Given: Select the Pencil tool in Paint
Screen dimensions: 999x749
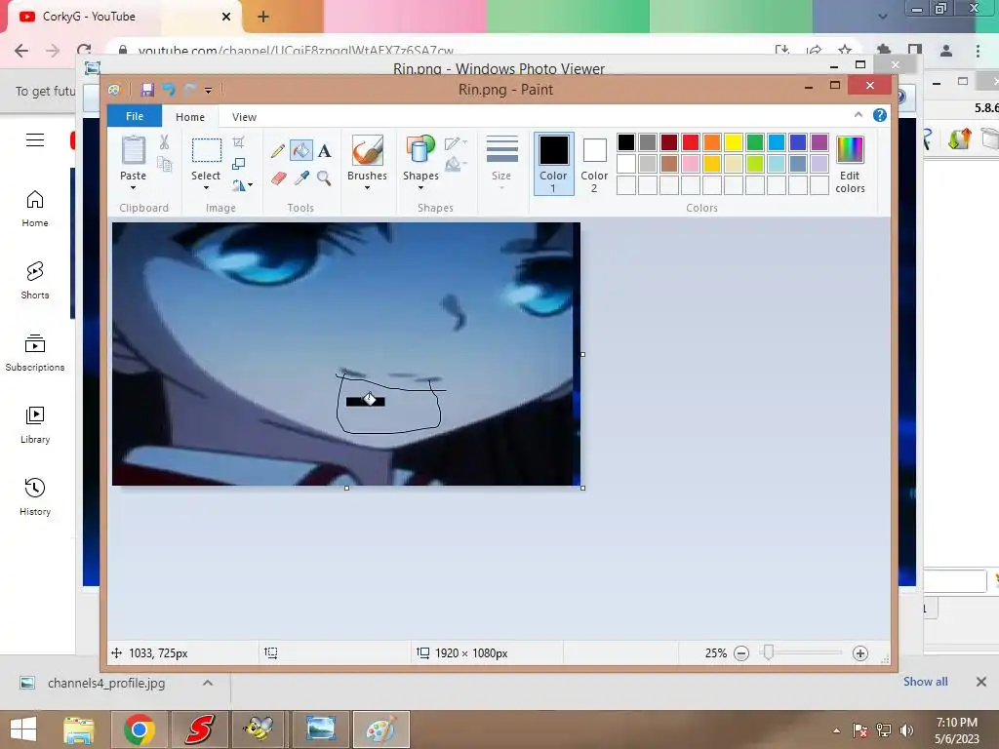Looking at the screenshot, I should point(278,151).
